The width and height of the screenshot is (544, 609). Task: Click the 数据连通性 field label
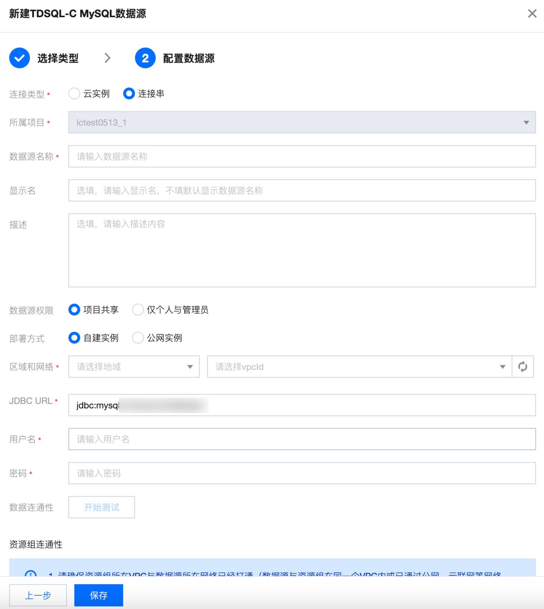31,507
